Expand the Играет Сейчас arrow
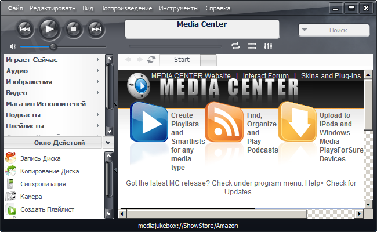Image resolution: width=377 pixels, height=232 pixels. click(x=98, y=59)
